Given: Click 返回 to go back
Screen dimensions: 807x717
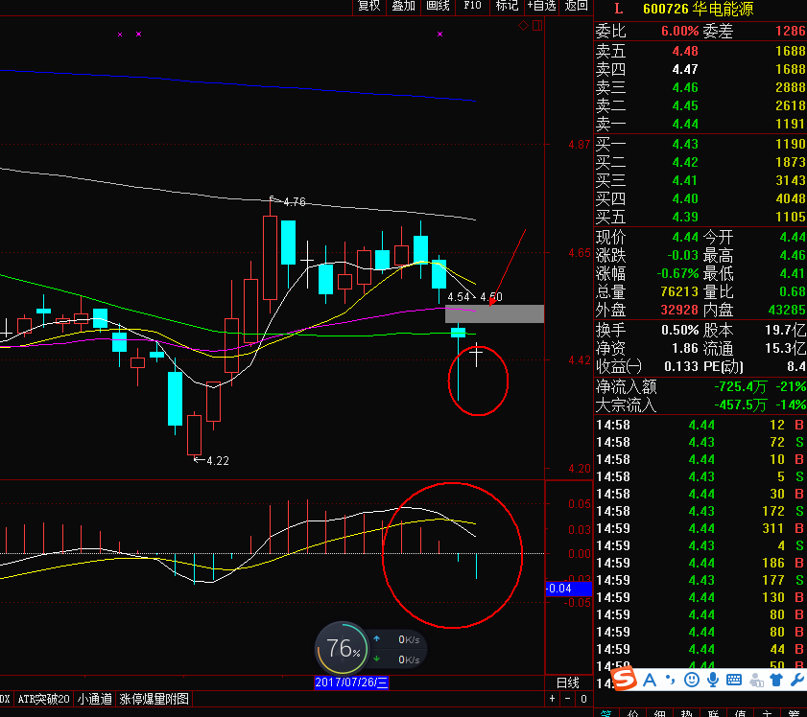Looking at the screenshot, I should coord(576,6).
